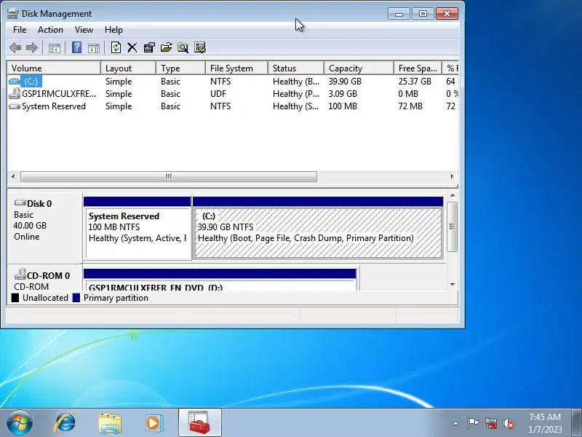Image resolution: width=582 pixels, height=437 pixels.
Task: Click the System Reserved drive icon
Action: [15, 106]
